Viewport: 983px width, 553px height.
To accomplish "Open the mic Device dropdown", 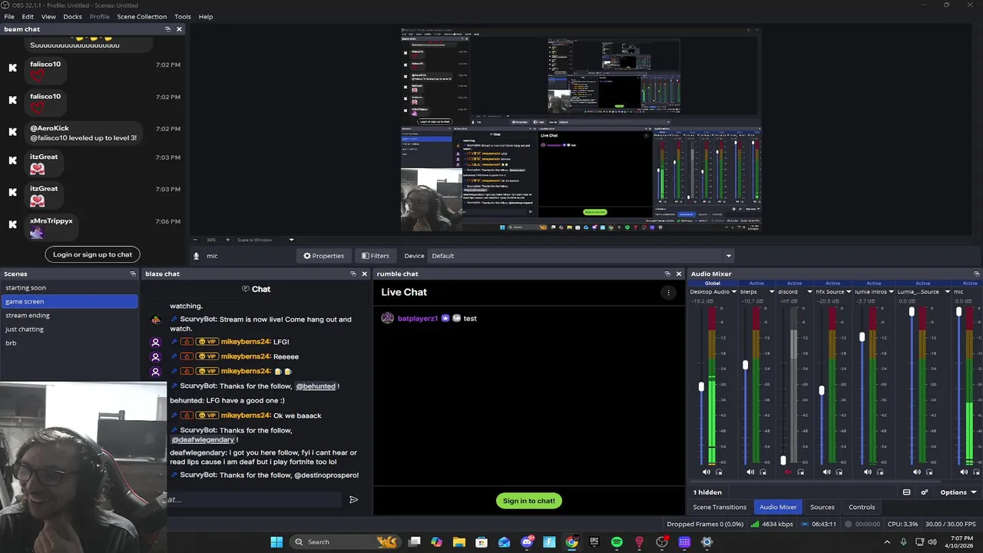I will pyautogui.click(x=581, y=256).
